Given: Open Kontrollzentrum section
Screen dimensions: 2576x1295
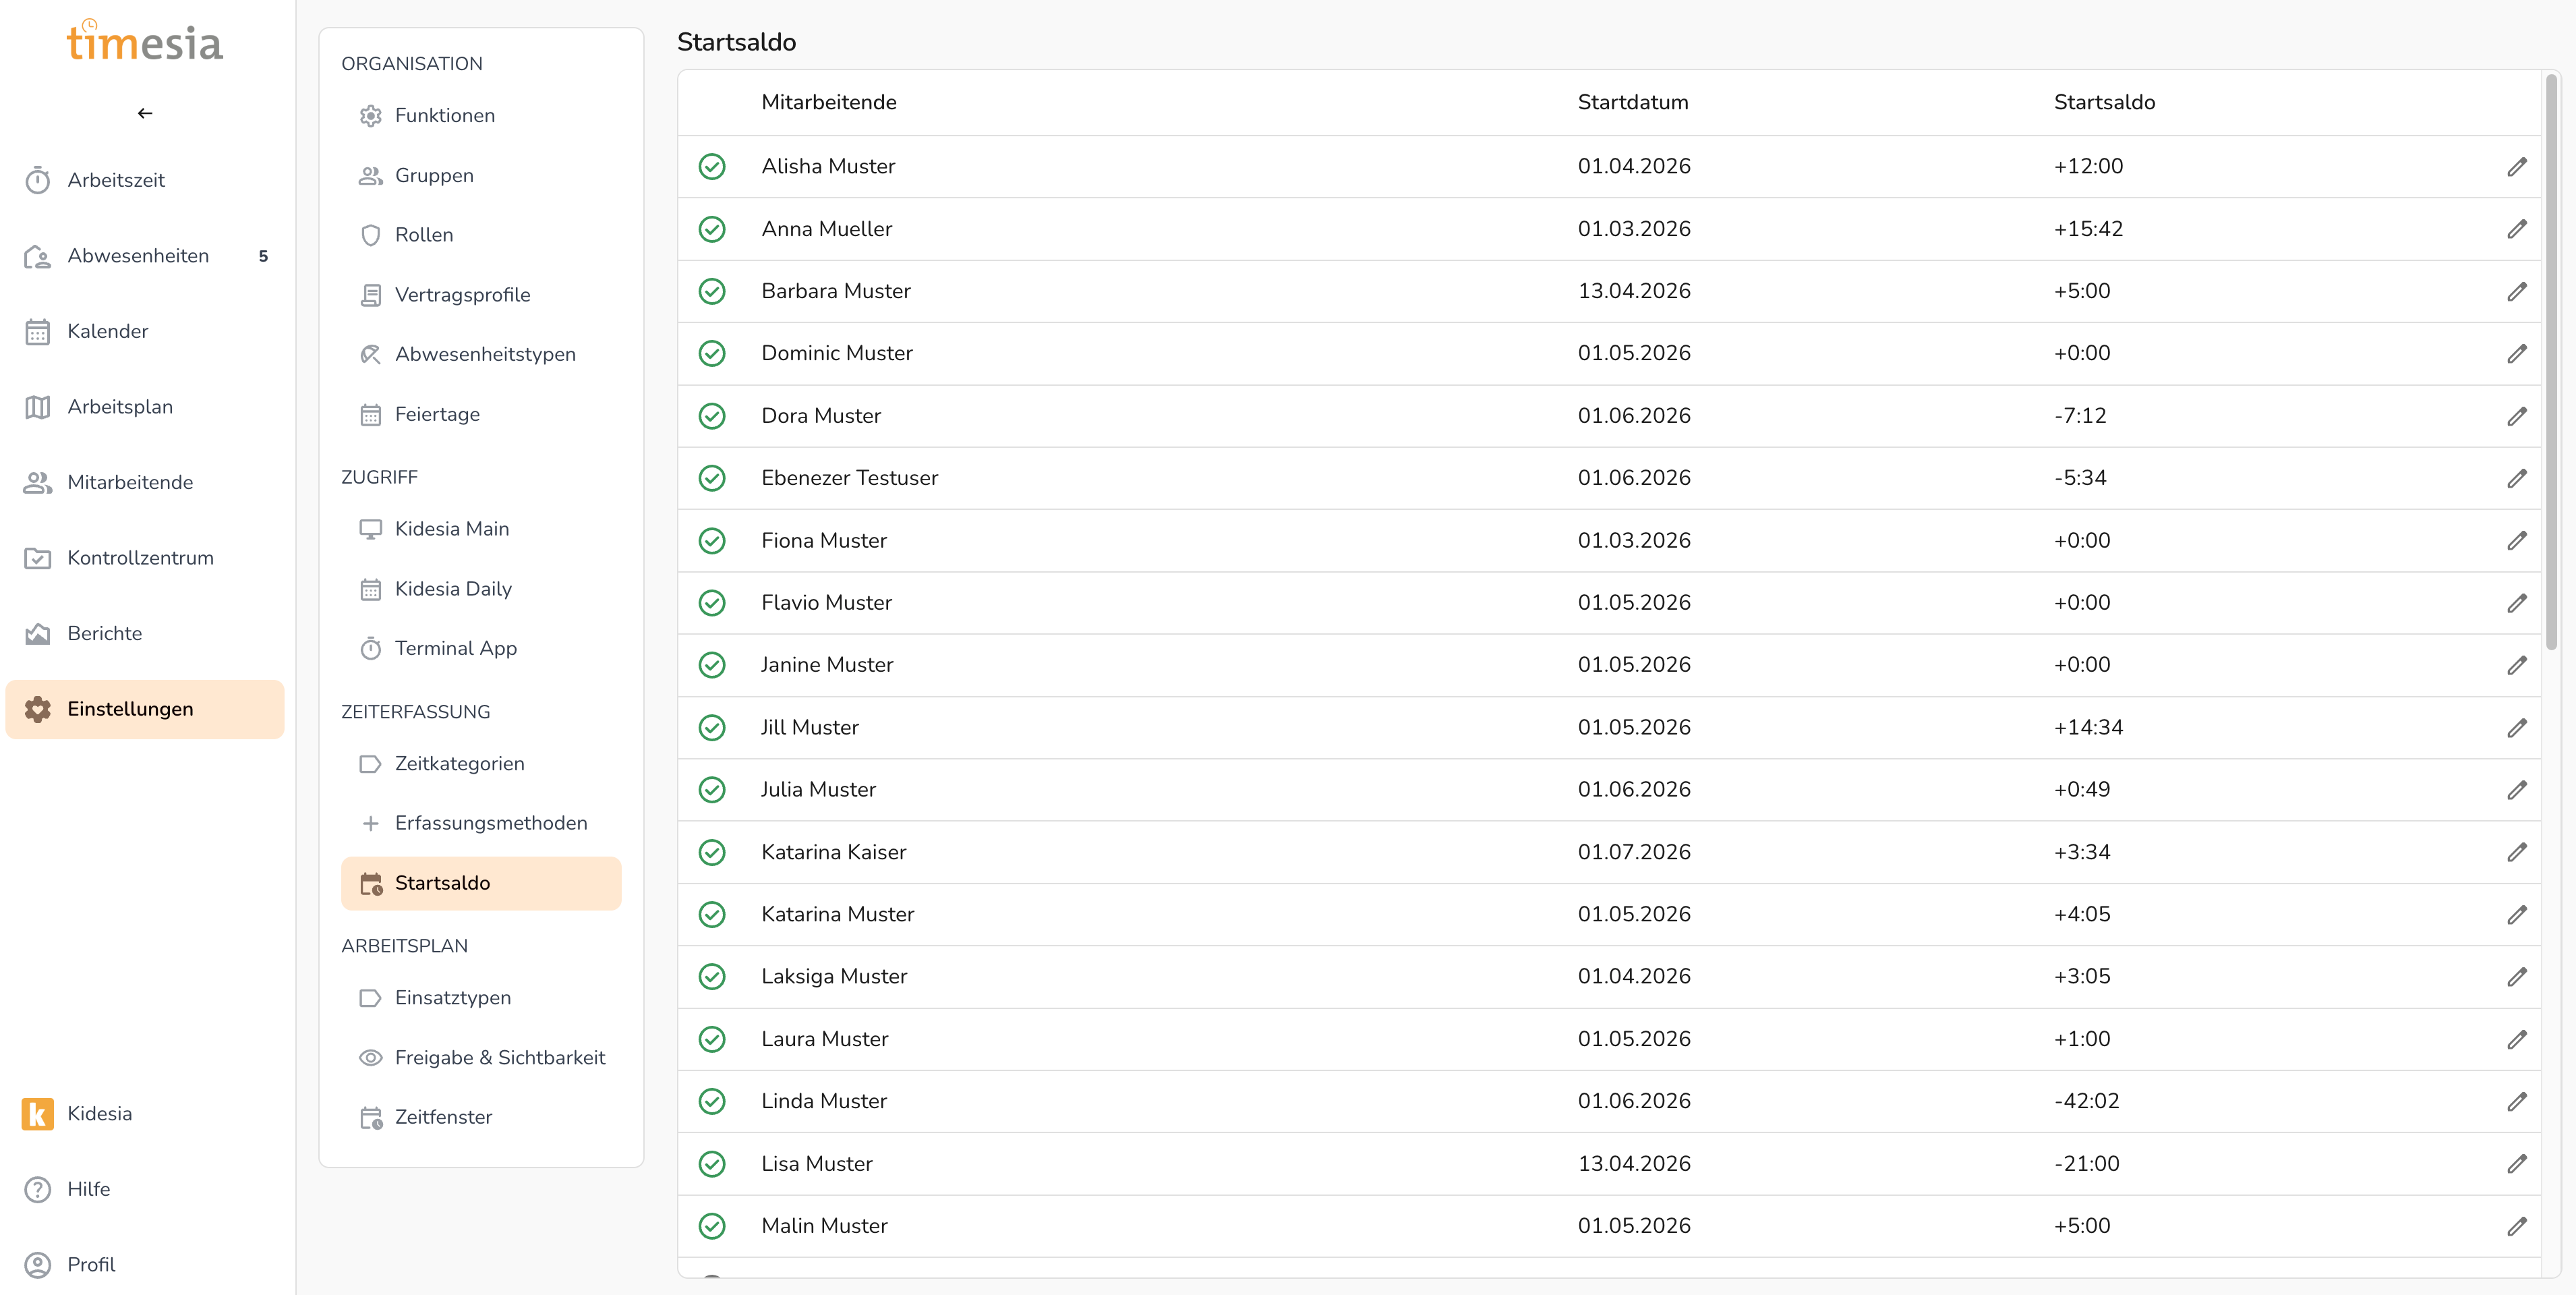Looking at the screenshot, I should click(x=140, y=558).
